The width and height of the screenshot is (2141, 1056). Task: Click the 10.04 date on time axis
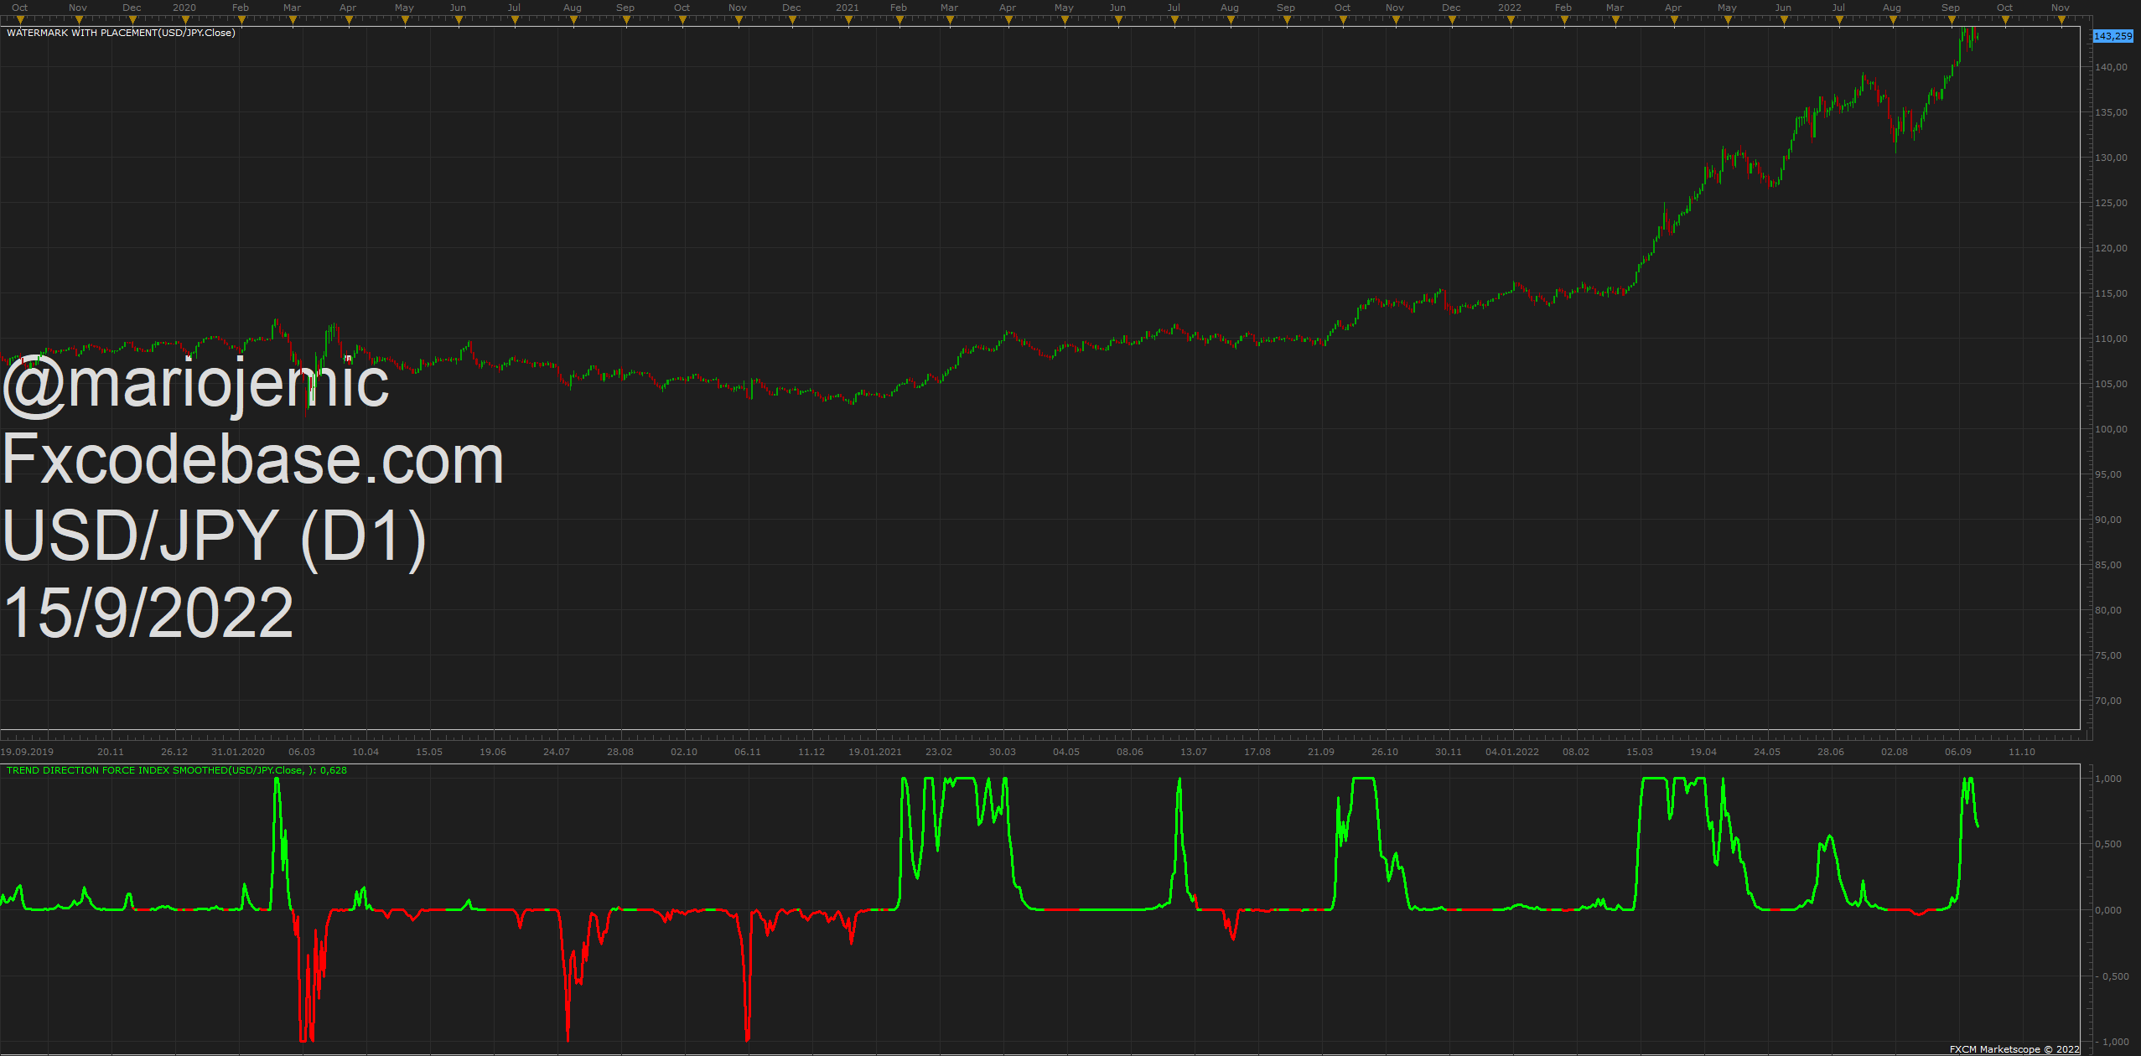(x=365, y=752)
